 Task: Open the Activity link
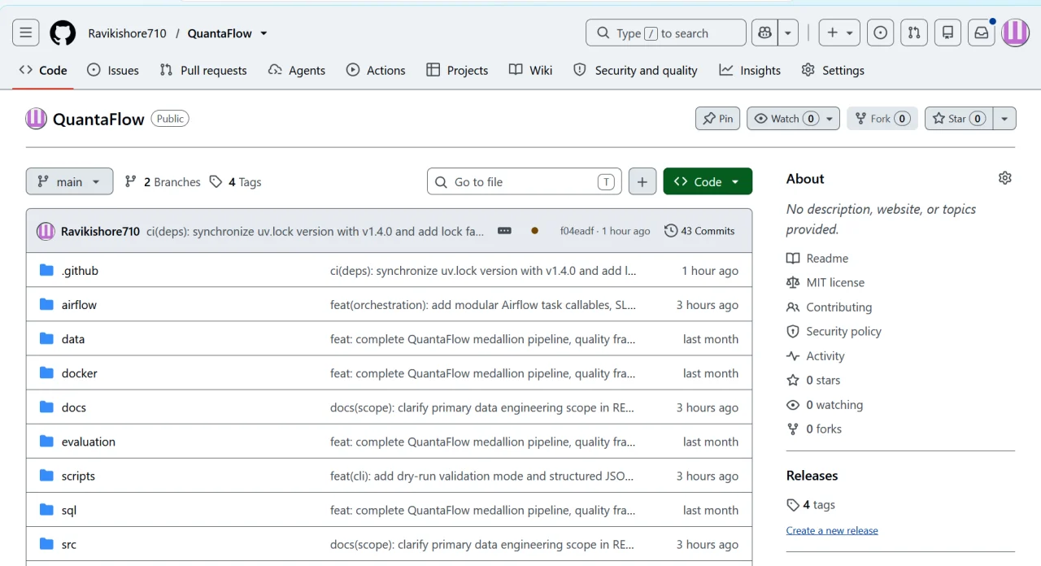(816, 356)
